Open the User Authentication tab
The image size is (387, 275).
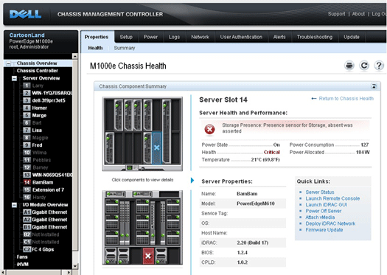[241, 37]
